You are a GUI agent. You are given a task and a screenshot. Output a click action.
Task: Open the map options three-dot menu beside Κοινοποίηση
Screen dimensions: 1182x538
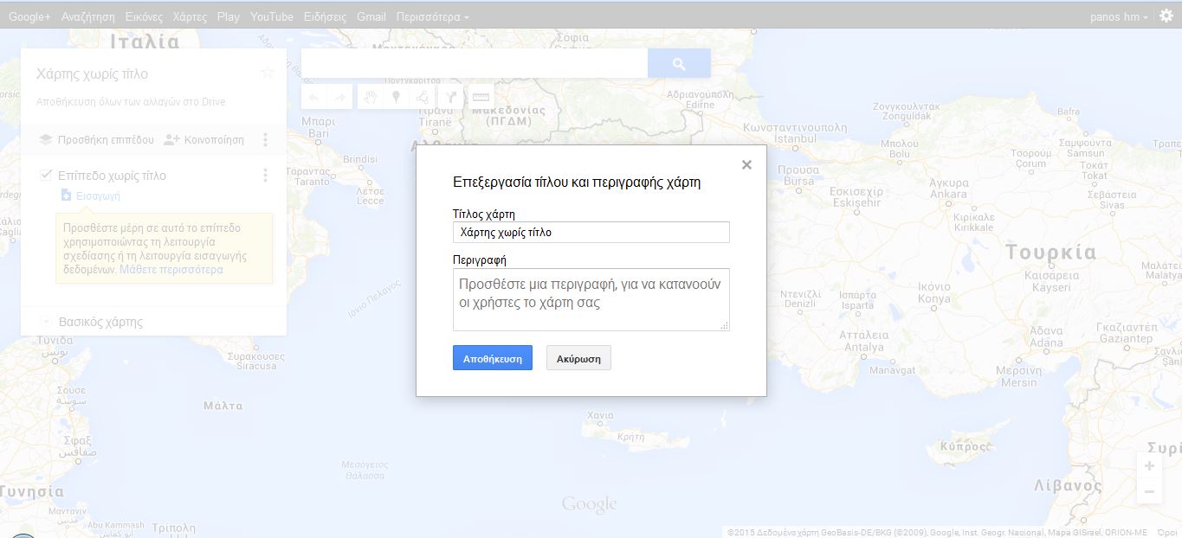click(265, 139)
